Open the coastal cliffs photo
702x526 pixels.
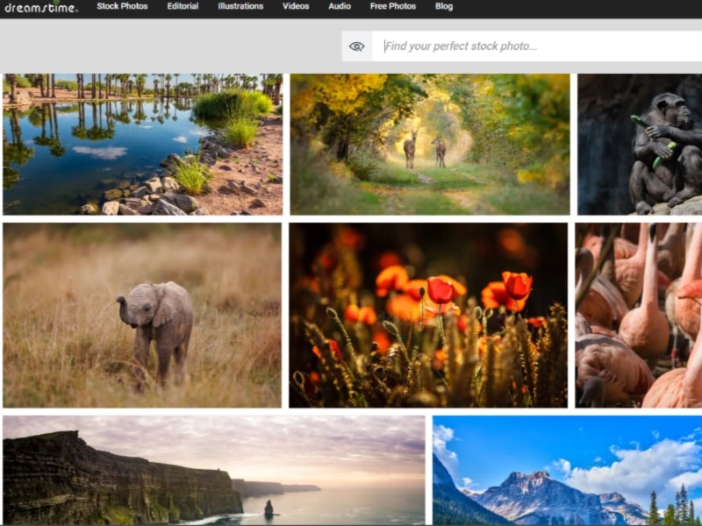click(x=214, y=471)
